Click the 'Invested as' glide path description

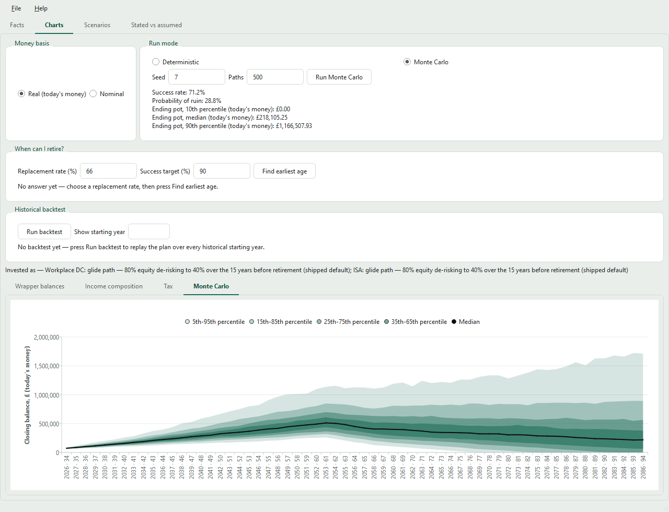(x=317, y=270)
